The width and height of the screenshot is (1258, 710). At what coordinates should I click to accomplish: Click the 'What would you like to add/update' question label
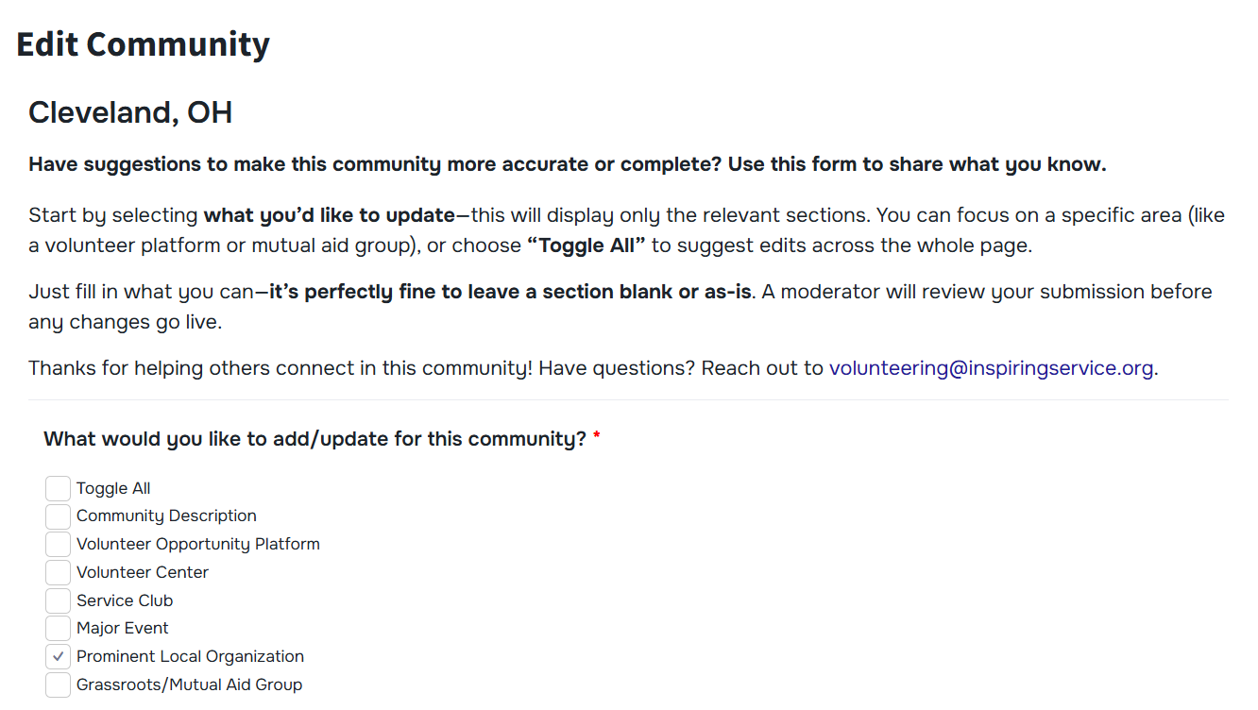click(315, 439)
